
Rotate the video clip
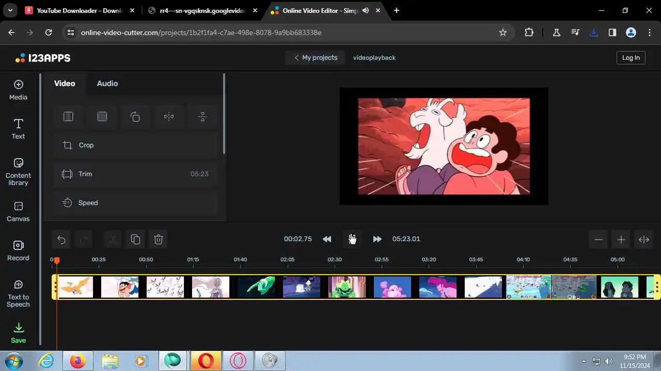pos(135,116)
